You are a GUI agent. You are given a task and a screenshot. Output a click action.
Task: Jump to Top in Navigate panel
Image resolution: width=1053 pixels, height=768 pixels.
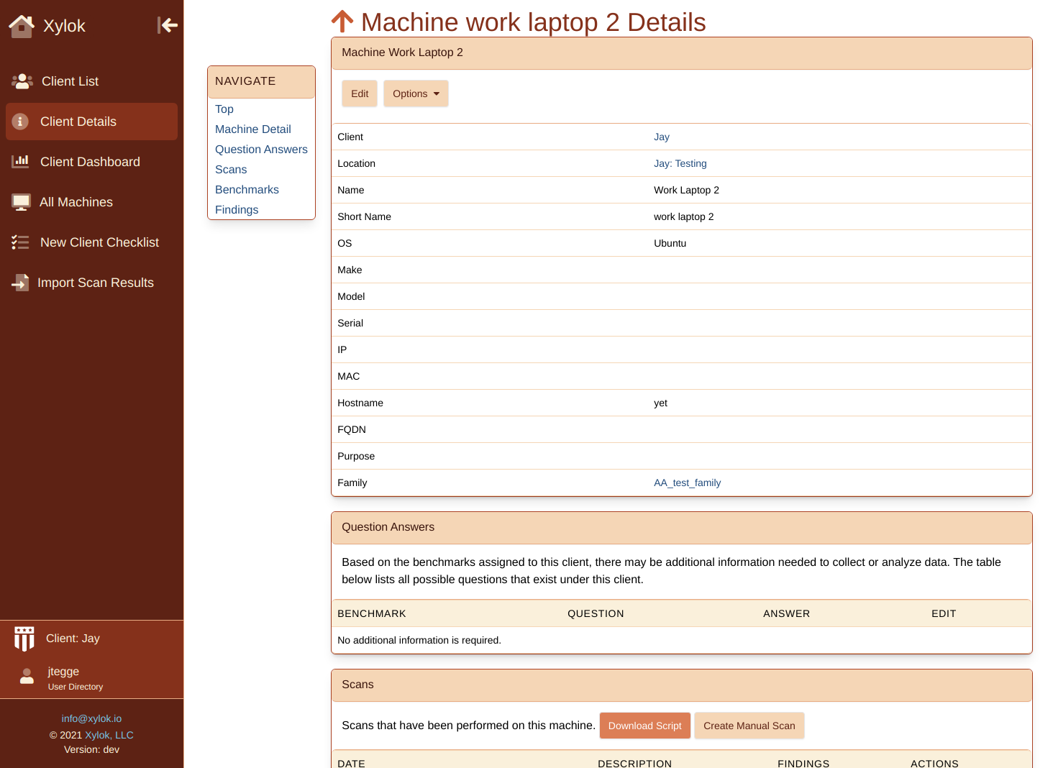[224, 109]
